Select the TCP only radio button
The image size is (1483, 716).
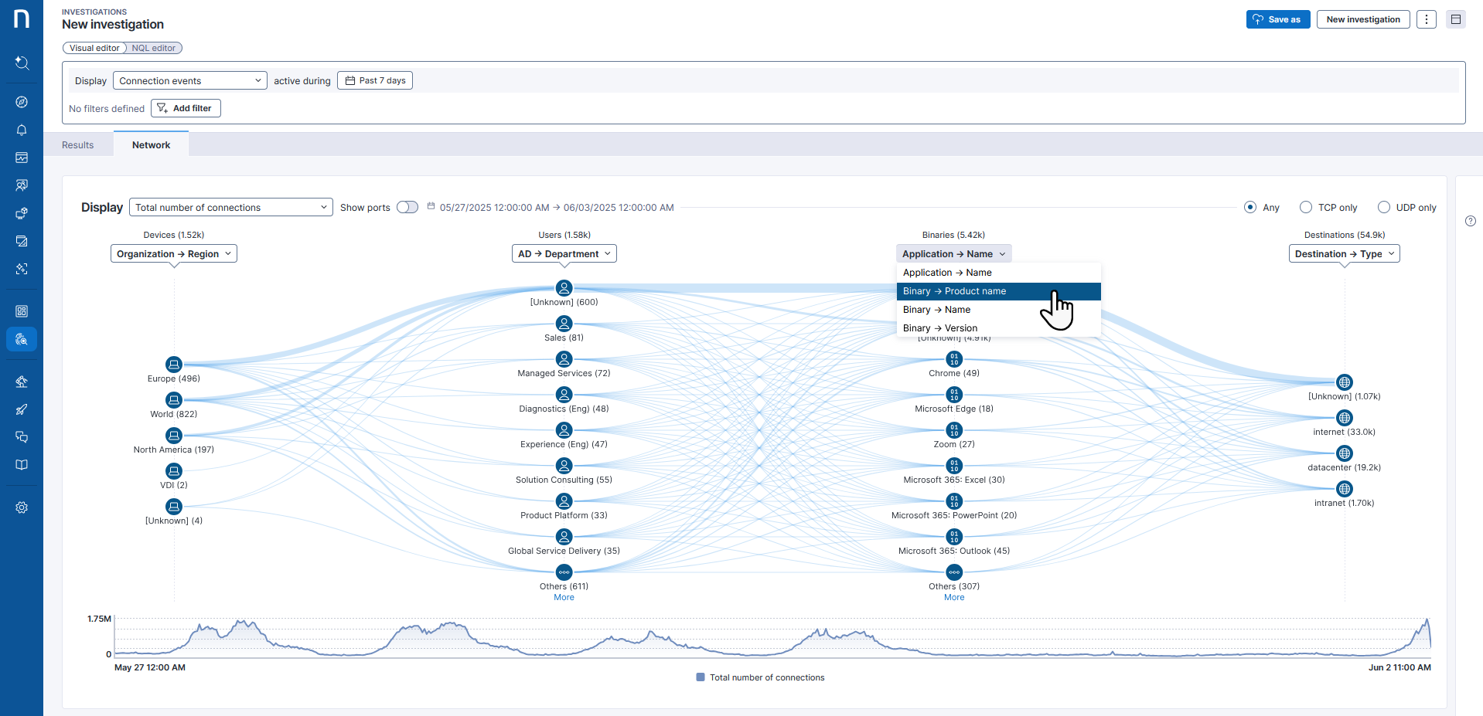[x=1306, y=207]
